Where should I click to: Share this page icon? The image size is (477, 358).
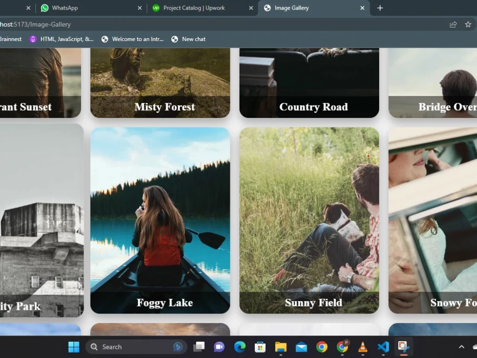pyautogui.click(x=453, y=24)
